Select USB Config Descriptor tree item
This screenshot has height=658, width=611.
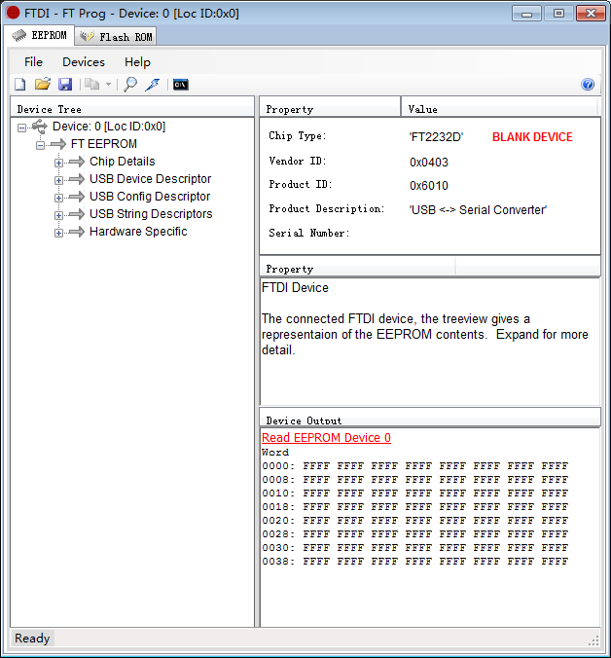150,197
